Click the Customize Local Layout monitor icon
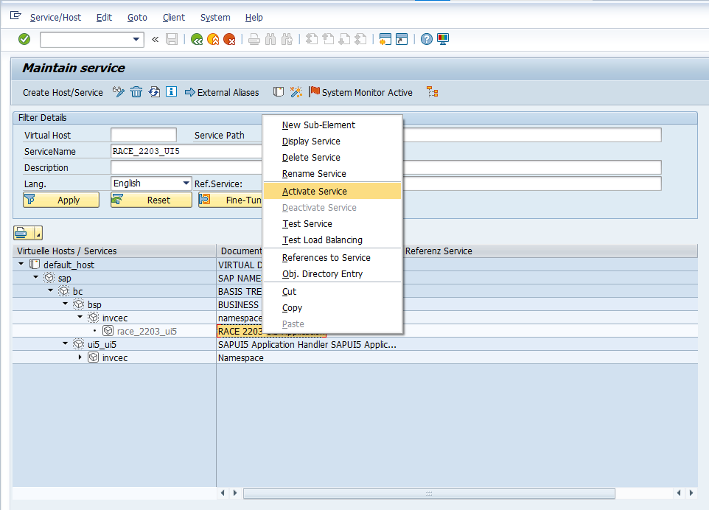The image size is (709, 510). click(x=442, y=40)
